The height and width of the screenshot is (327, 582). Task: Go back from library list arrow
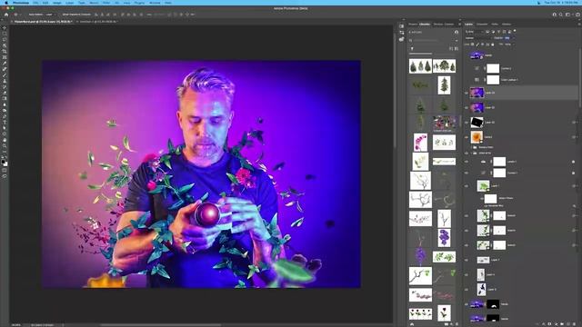click(x=410, y=33)
